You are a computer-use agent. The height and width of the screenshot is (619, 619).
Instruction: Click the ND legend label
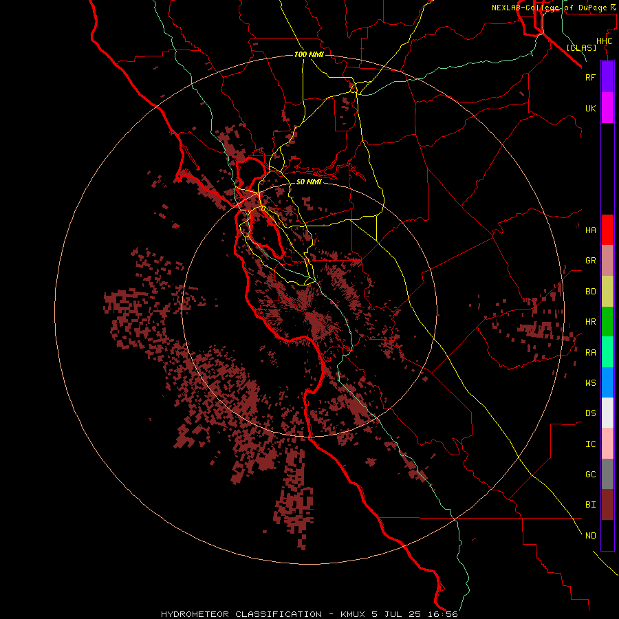(x=591, y=536)
